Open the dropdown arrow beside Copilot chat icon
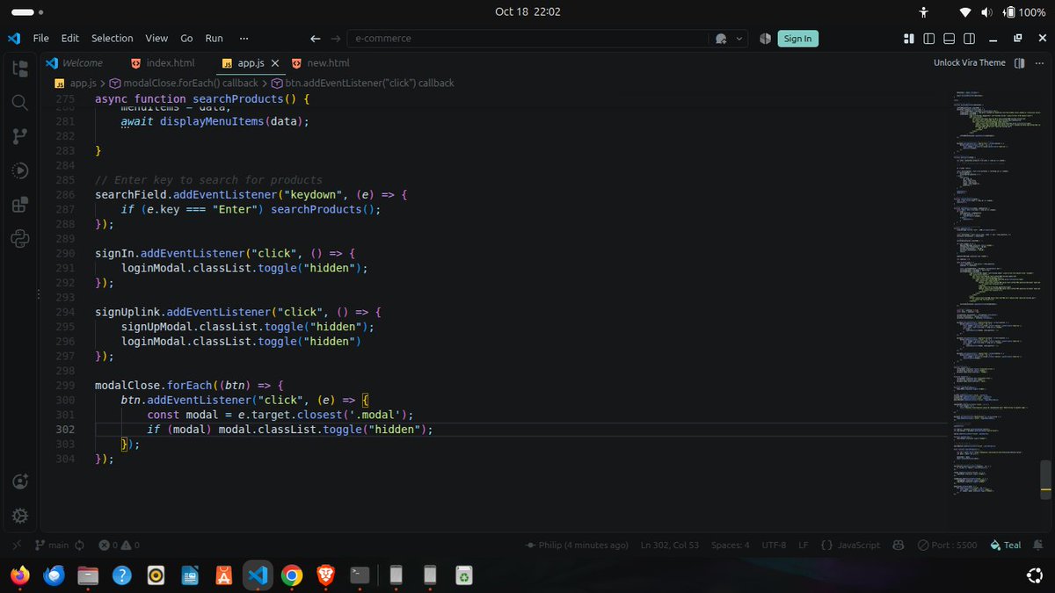Screen dimensions: 1055x593 [739, 39]
